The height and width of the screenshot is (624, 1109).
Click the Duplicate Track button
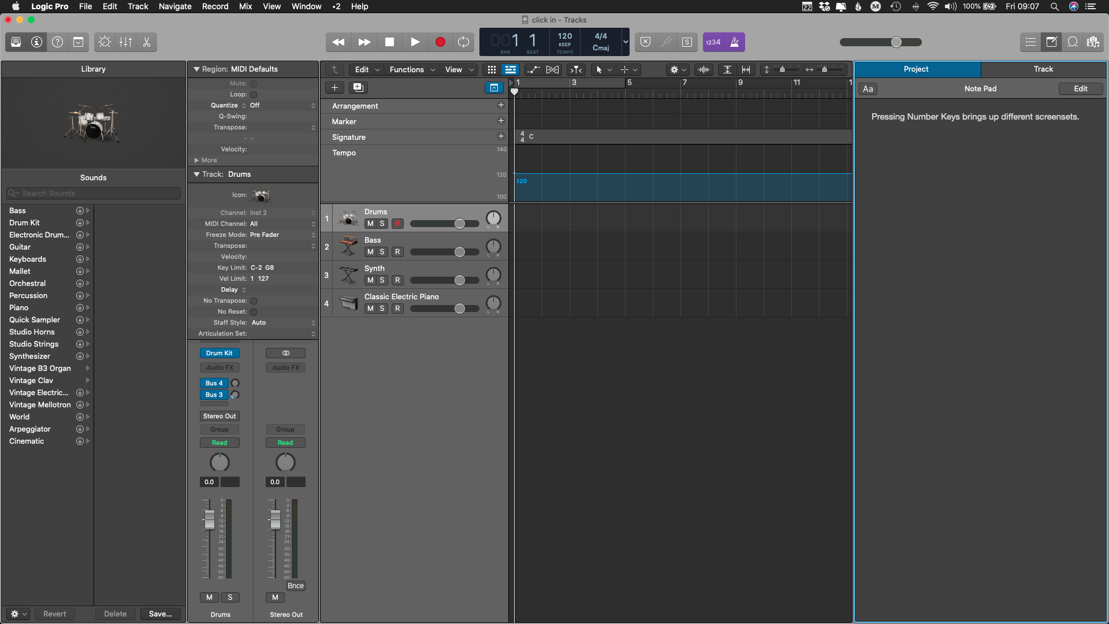358,88
